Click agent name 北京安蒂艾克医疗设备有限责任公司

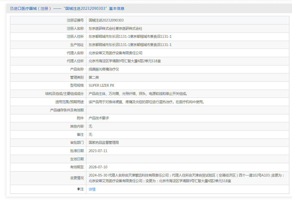tap(115, 53)
